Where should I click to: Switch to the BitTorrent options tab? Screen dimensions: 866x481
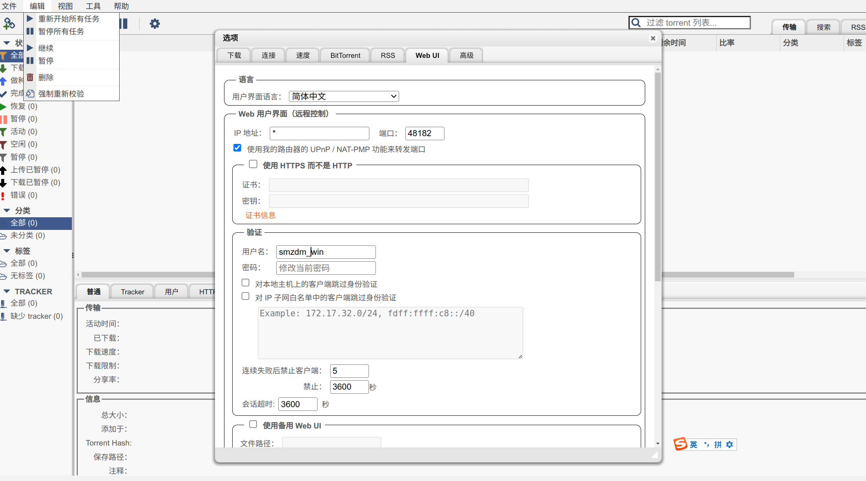click(344, 55)
